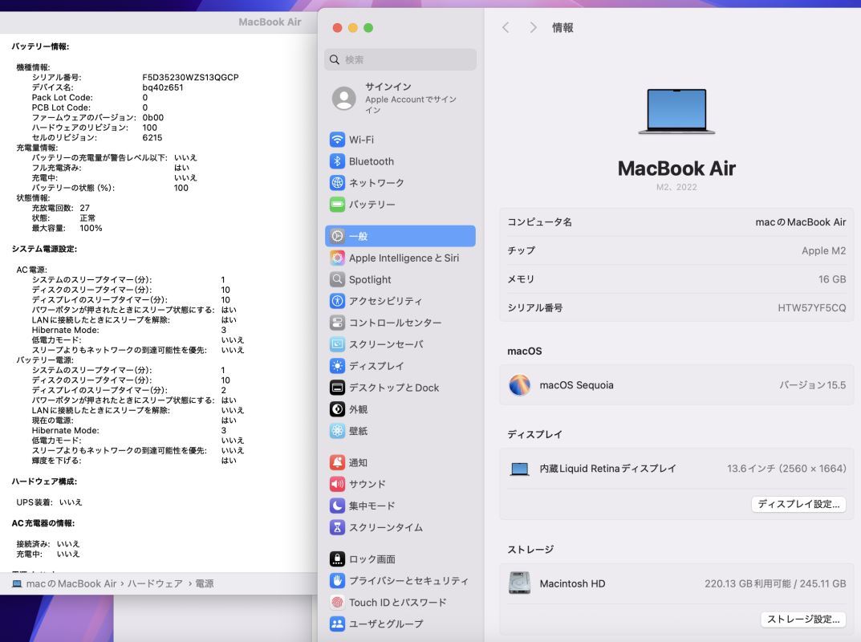Select serial number HTW57YF5CQ
The width and height of the screenshot is (861, 642).
(811, 308)
